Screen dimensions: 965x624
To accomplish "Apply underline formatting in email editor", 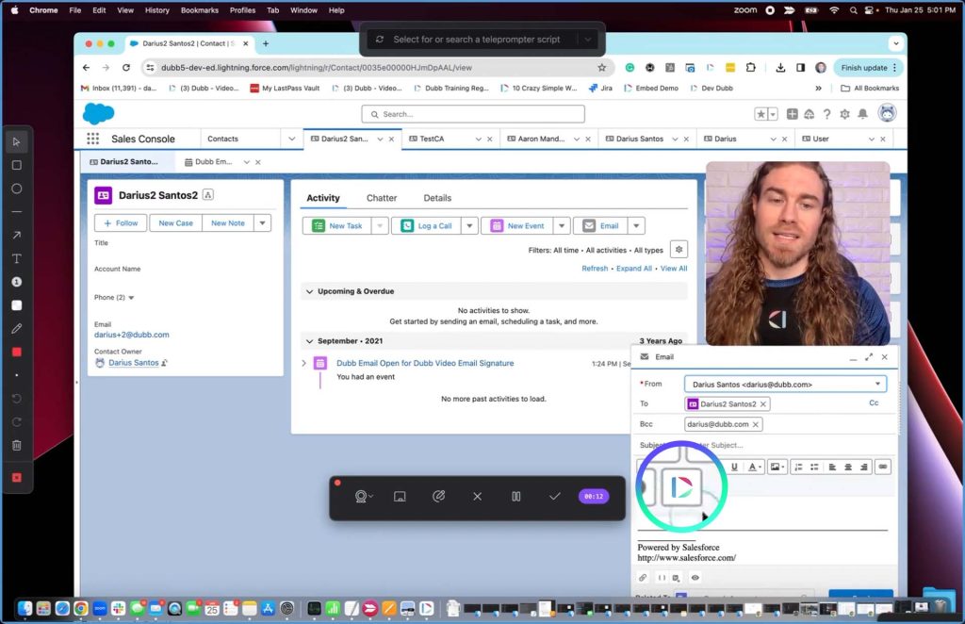I will point(734,468).
